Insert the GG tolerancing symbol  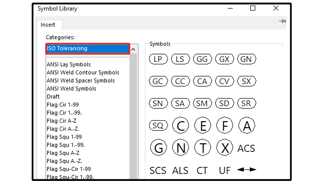pyautogui.click(x=202, y=59)
